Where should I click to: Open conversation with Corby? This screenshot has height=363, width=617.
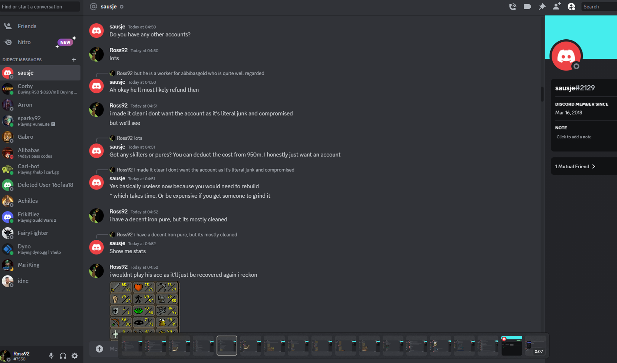pos(40,89)
